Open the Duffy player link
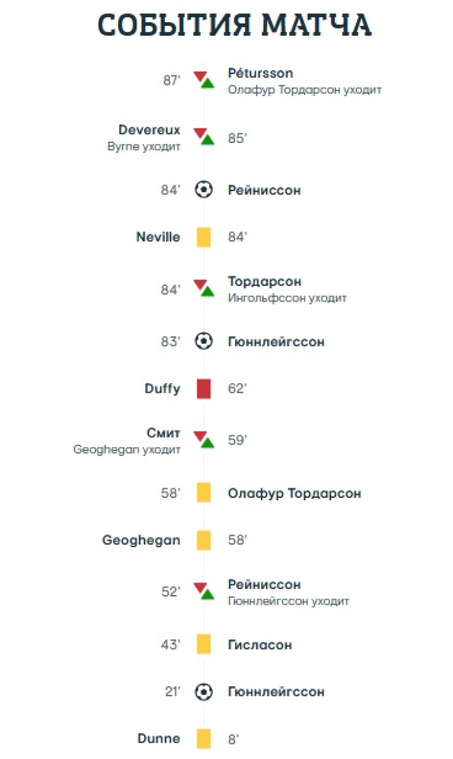Viewport: 453px width, 759px height. point(162,389)
